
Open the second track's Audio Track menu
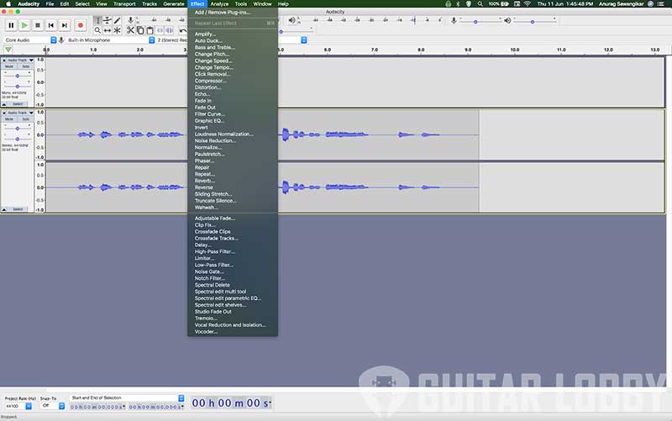click(20, 113)
